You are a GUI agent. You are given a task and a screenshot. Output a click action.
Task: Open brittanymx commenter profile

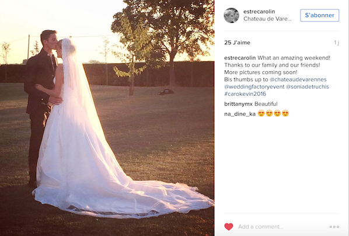[x=238, y=104]
